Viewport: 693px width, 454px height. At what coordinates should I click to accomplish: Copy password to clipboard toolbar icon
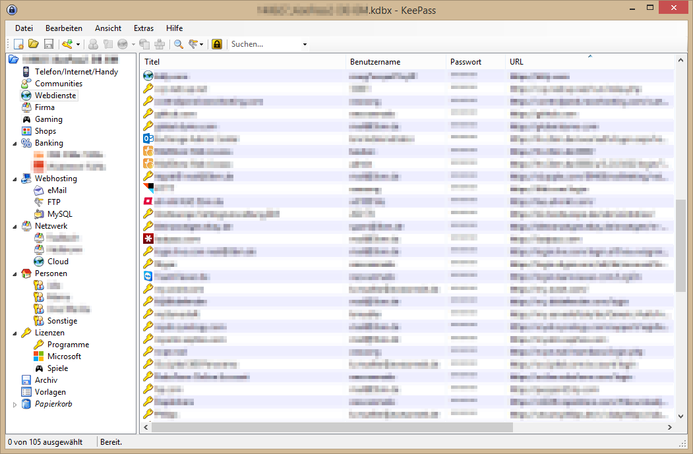click(108, 44)
